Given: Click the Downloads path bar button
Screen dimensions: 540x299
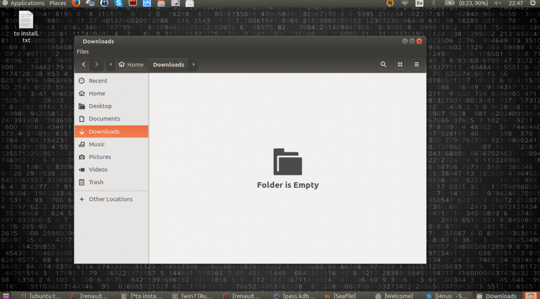Looking at the screenshot, I should coord(169,64).
